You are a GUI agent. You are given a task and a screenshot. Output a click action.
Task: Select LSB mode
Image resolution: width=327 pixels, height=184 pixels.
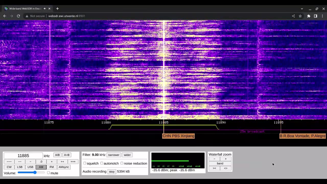coord(20,167)
